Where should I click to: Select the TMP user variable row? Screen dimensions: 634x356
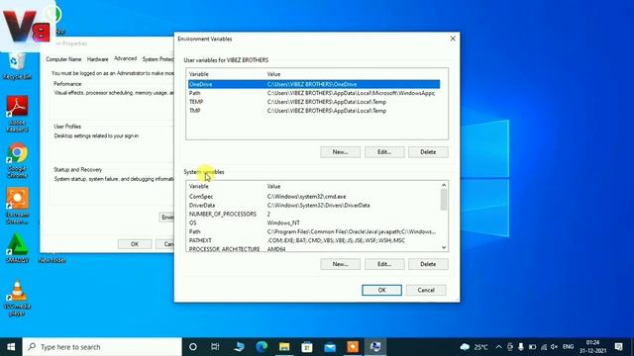point(314,111)
